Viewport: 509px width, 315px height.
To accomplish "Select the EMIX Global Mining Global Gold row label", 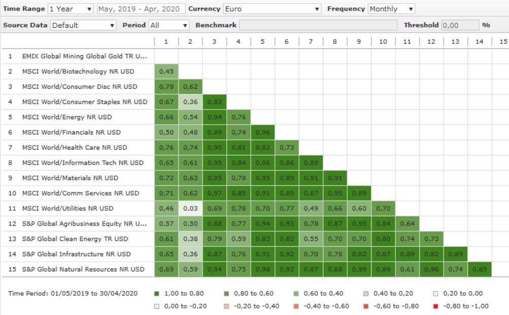I will click(x=84, y=56).
